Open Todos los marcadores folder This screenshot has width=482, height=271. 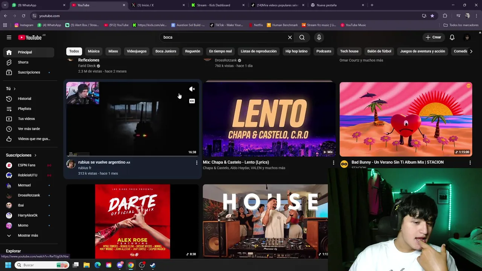pyautogui.click(x=461, y=25)
